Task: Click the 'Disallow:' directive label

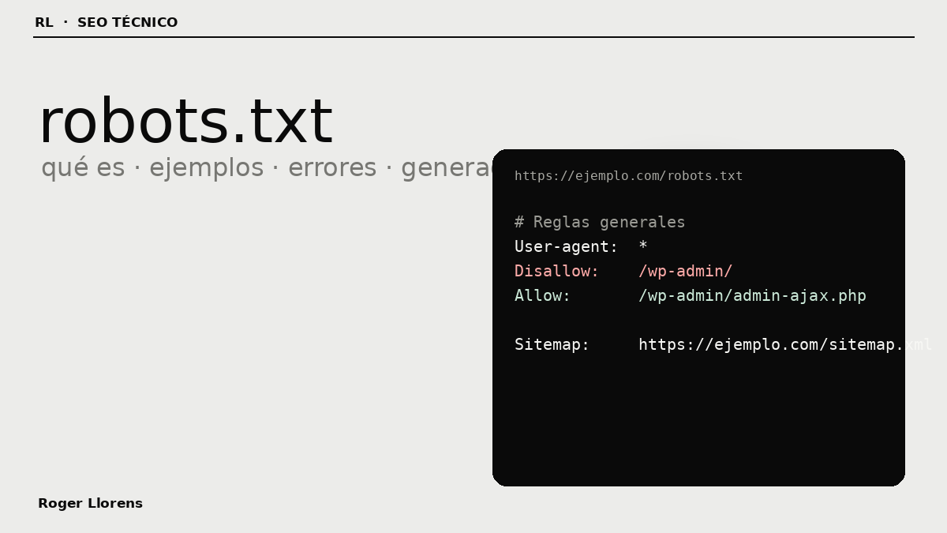Action: coord(556,271)
